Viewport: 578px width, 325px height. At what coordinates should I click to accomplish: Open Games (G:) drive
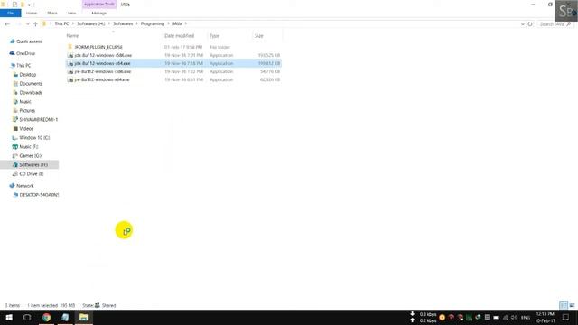pos(30,156)
